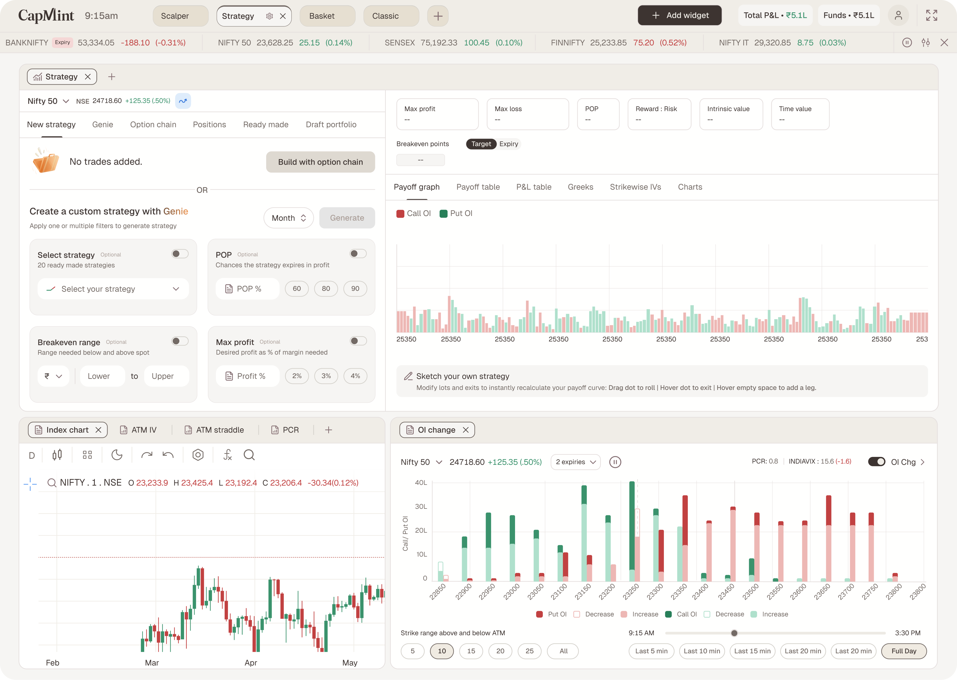957x680 pixels.
Task: Toggle fullscreen expand icon
Action: click(x=931, y=15)
